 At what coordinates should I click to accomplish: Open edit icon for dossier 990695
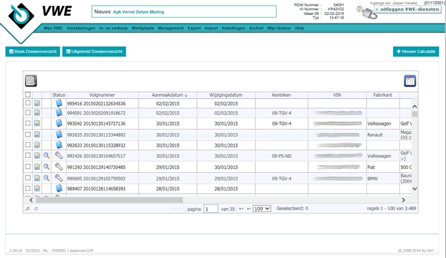(37, 178)
